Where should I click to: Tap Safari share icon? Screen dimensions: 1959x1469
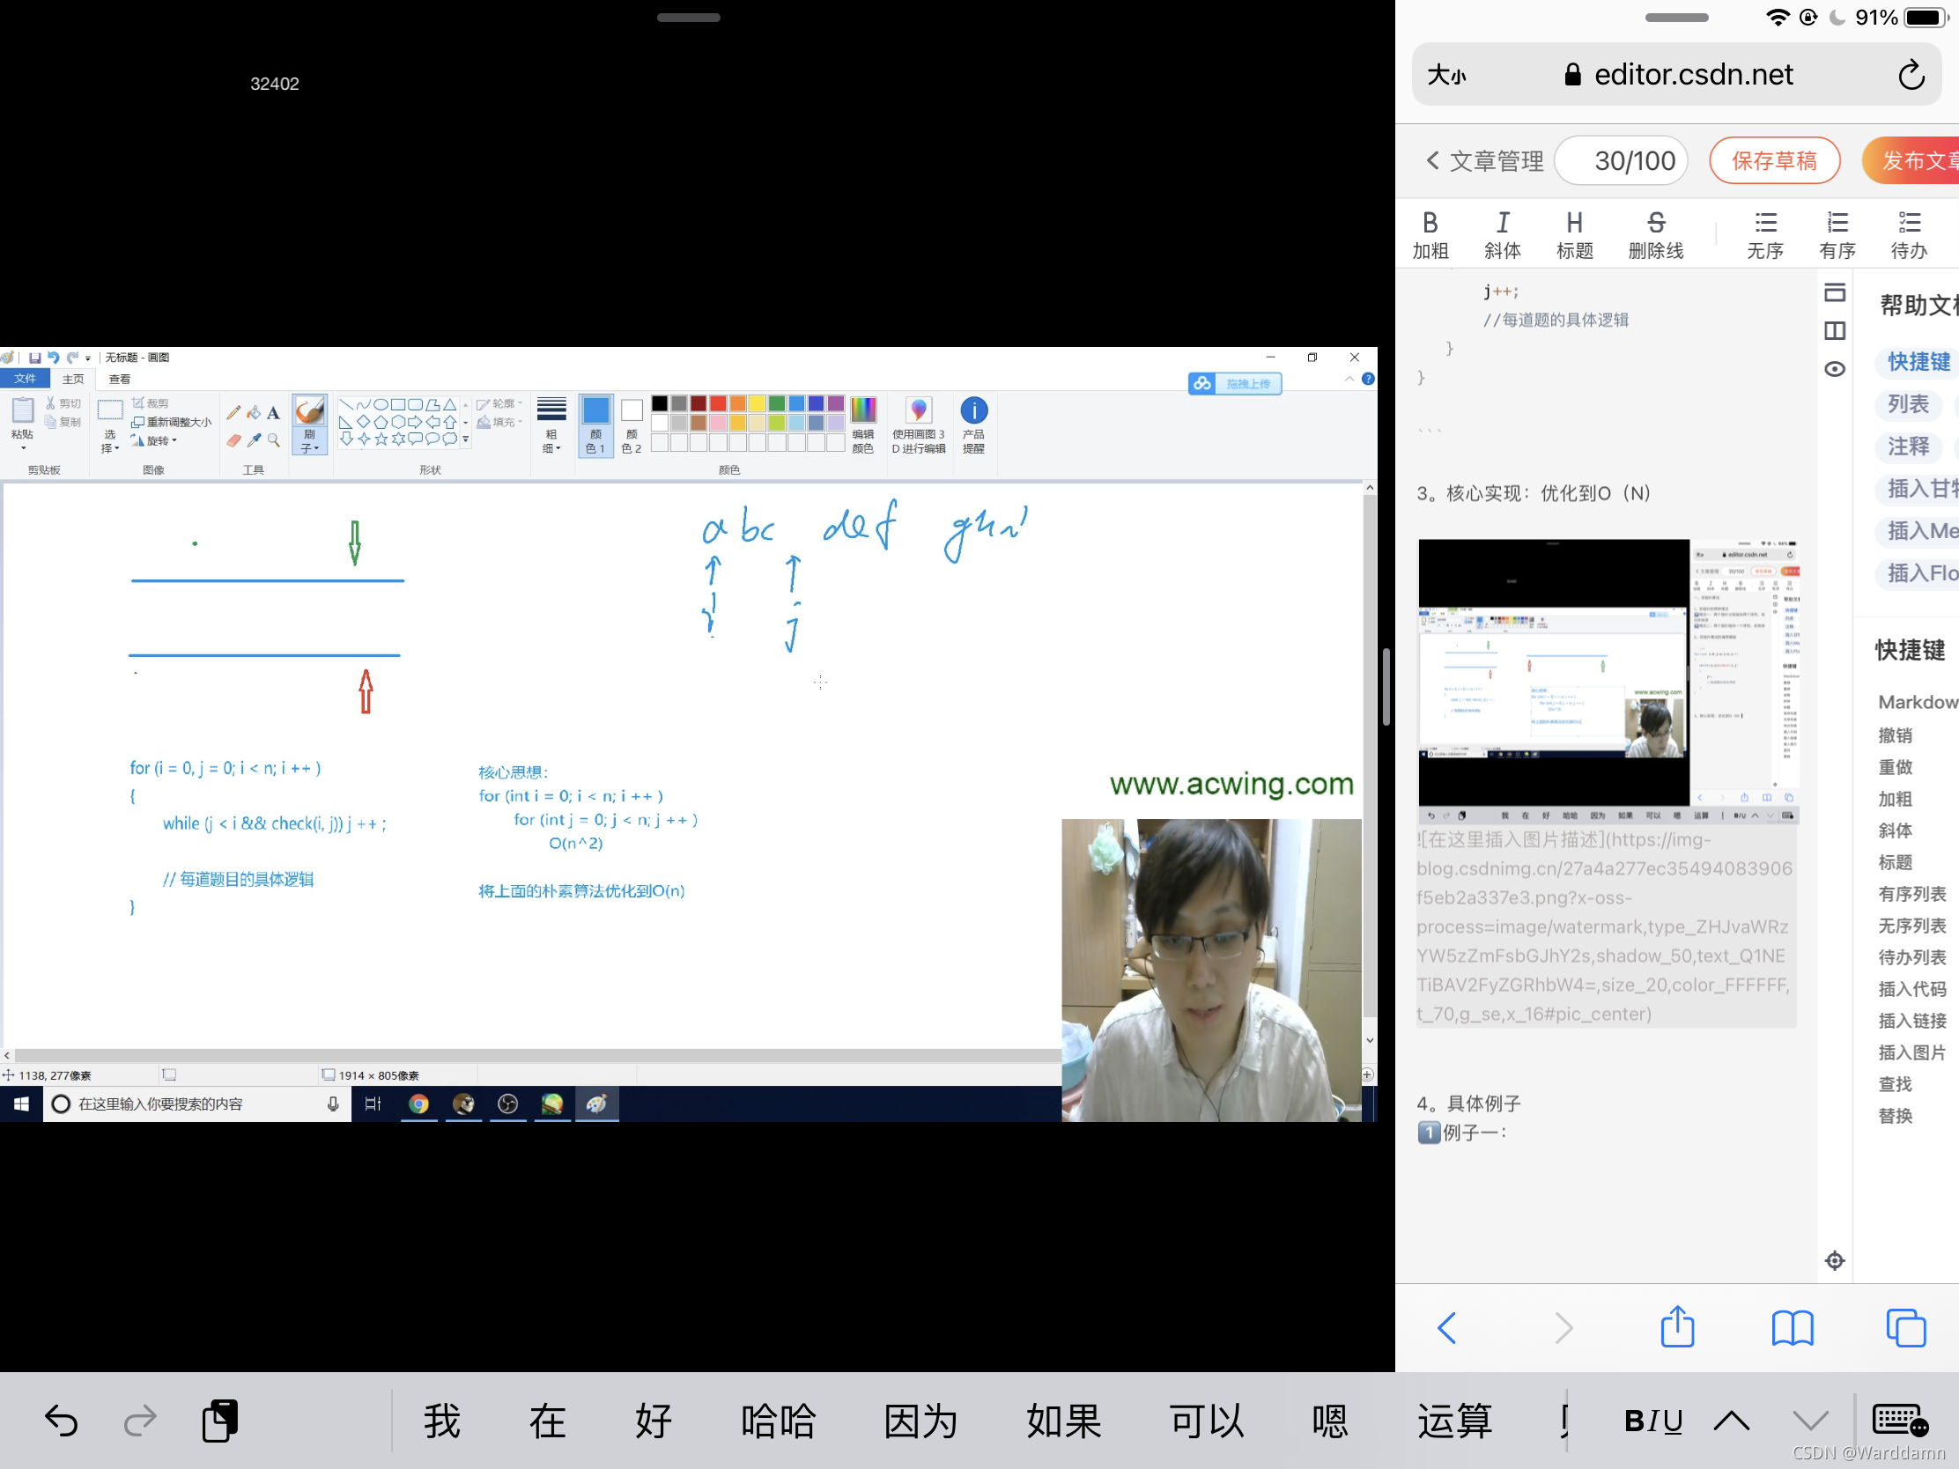point(1676,1325)
